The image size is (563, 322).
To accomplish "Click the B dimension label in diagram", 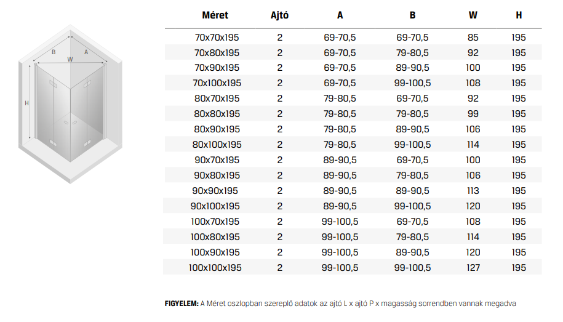I will [x=54, y=52].
